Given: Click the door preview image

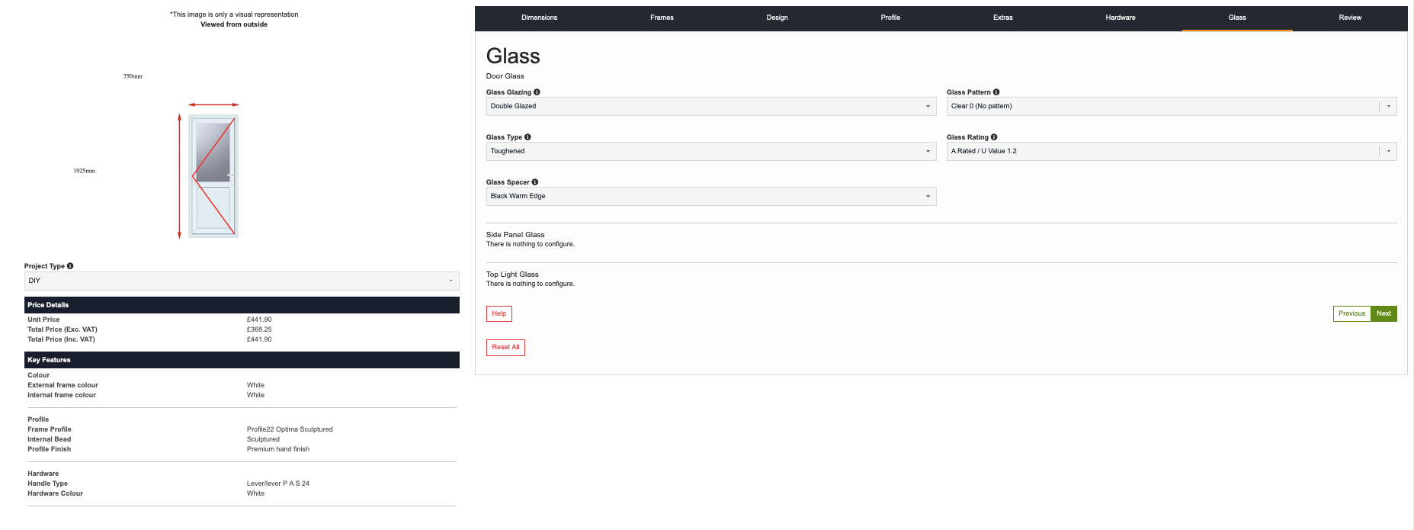Looking at the screenshot, I should click(x=213, y=176).
